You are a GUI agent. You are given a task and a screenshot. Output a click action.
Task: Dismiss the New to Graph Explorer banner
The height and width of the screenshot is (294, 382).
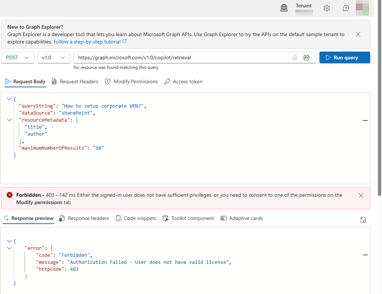pyautogui.click(x=358, y=34)
